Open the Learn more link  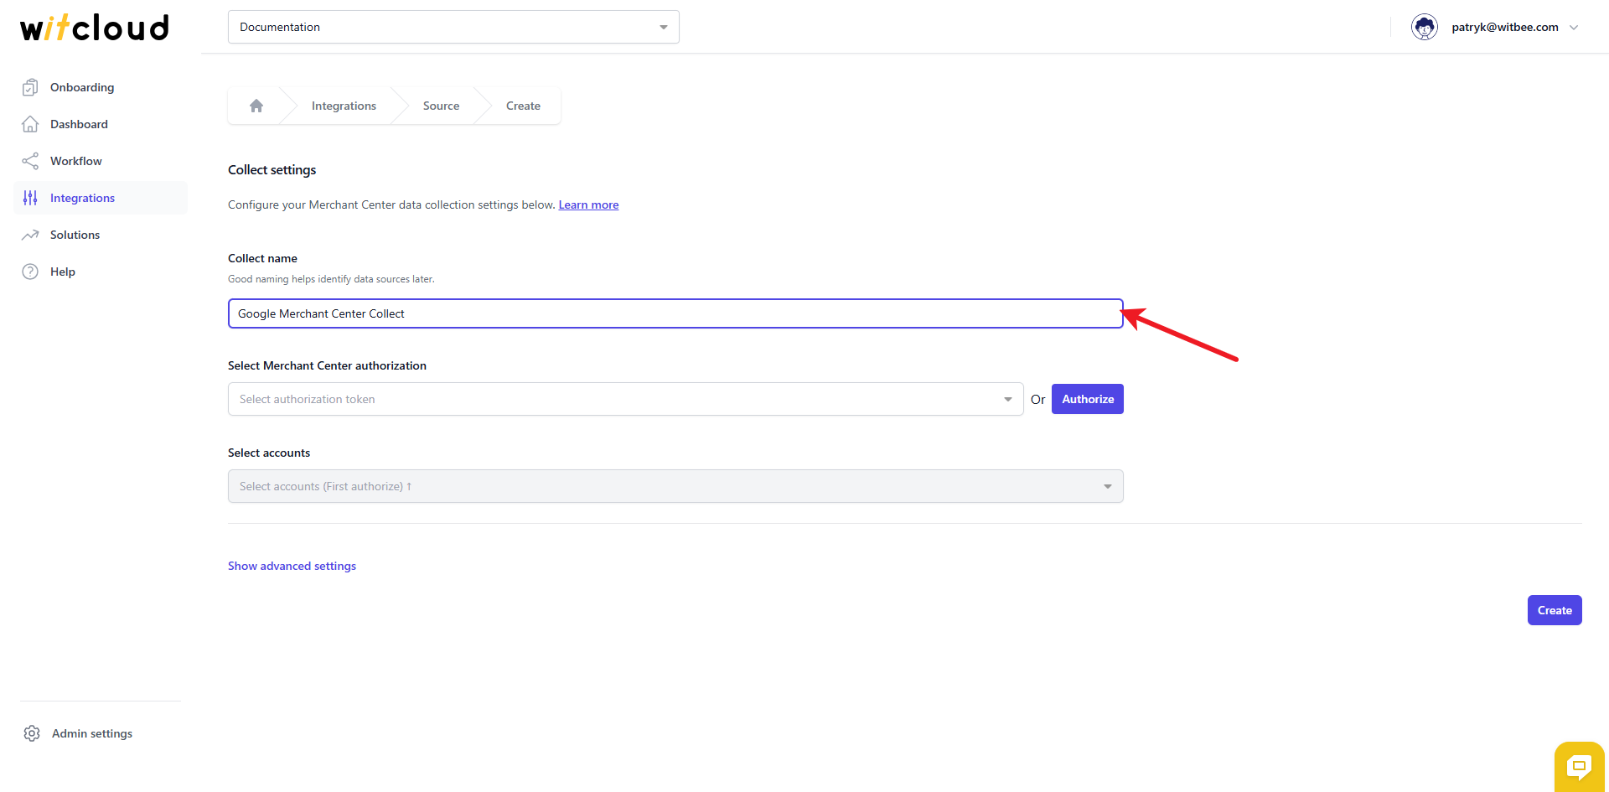click(589, 204)
